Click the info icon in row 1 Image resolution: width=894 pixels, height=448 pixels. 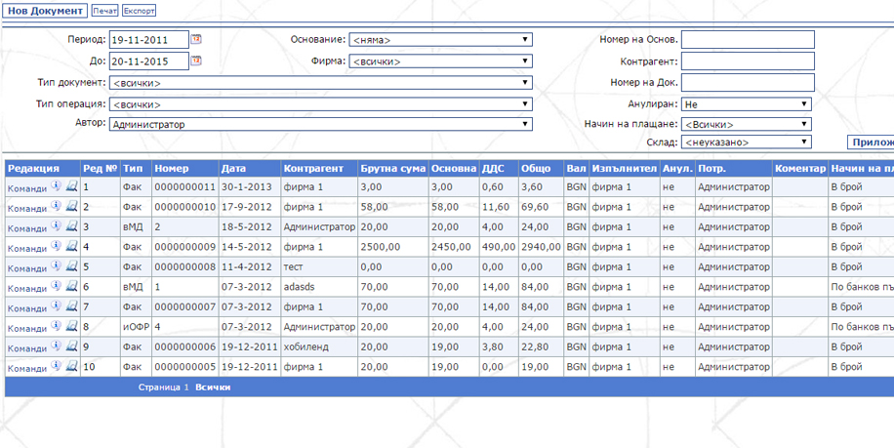tap(57, 185)
